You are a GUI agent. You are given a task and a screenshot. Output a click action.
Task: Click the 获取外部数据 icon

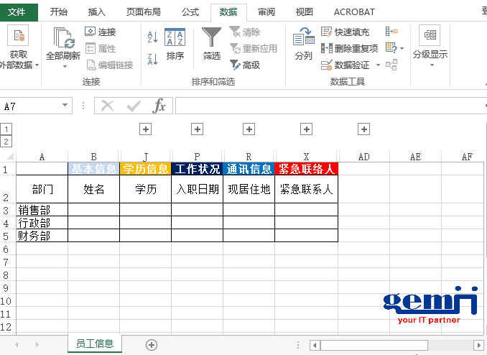pos(18,36)
